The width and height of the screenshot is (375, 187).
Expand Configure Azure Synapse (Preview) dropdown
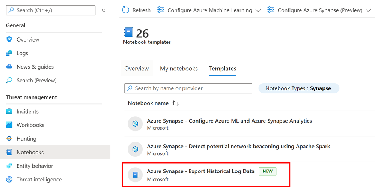pos(368,10)
